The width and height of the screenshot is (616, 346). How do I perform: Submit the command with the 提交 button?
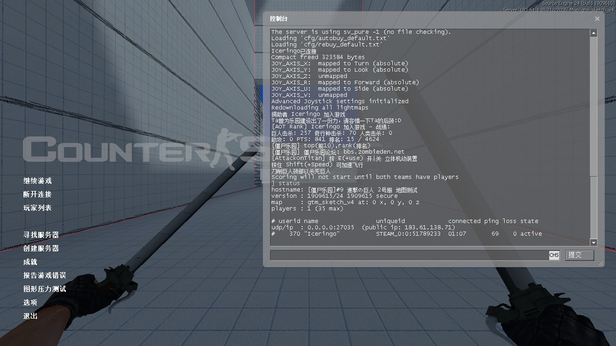coord(579,255)
